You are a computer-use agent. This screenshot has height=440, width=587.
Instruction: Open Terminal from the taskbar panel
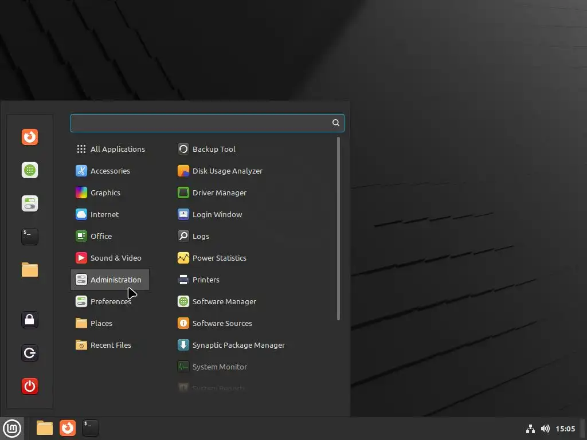click(91, 428)
